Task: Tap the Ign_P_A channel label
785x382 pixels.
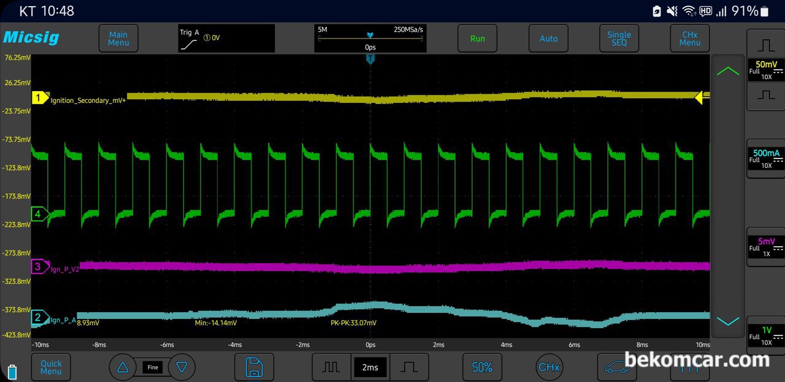Action: 63,320
